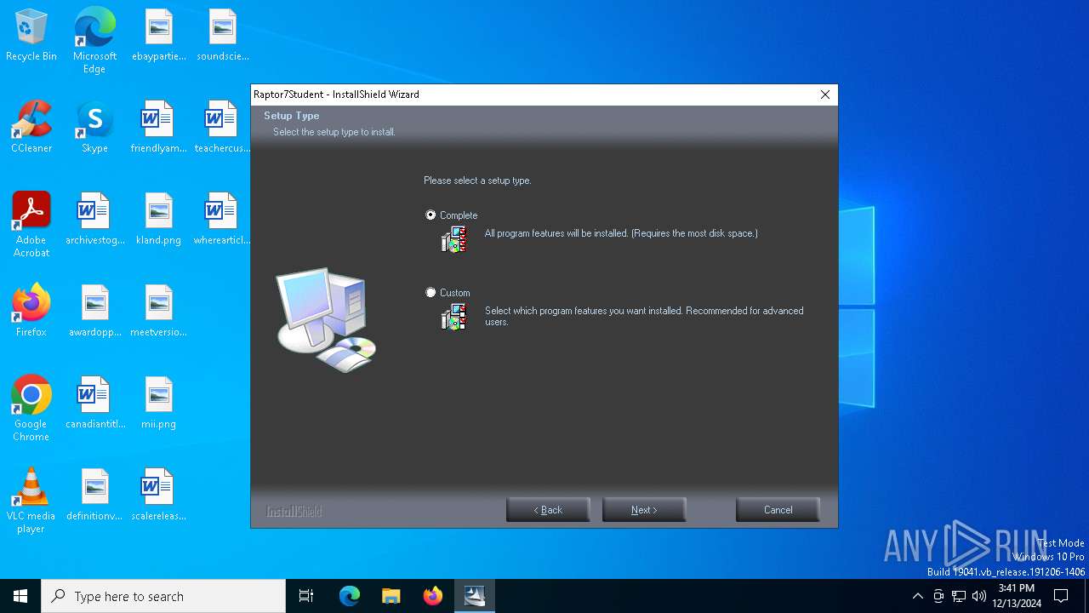
Task: Open the CCleaner desktop shortcut
Action: coord(31,128)
